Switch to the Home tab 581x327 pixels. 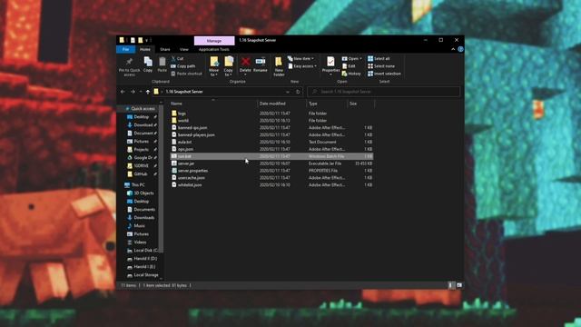(x=145, y=49)
